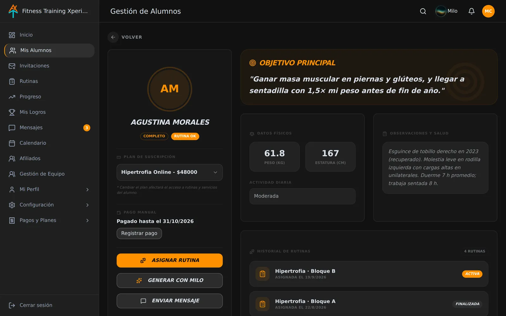Click the 4 Rutinas counter label
Viewport: 506px width, 316px height.
tap(474, 252)
